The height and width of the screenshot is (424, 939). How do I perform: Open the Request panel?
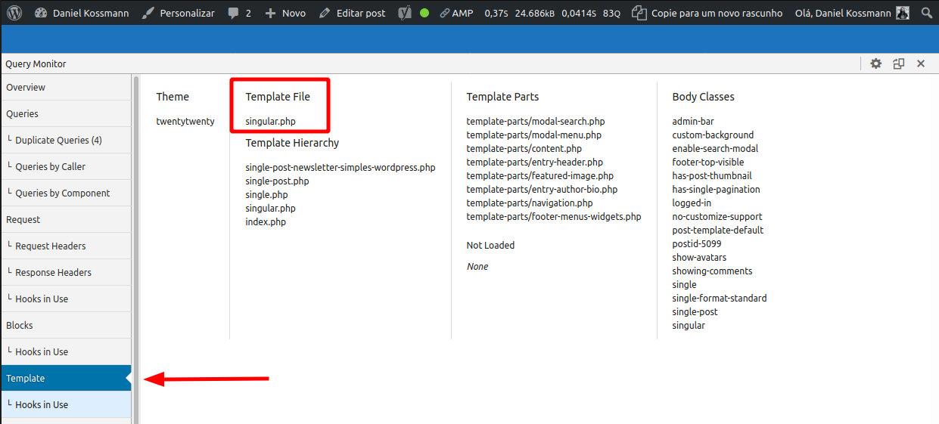(65, 220)
